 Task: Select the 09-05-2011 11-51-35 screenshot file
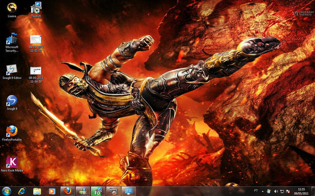(x=36, y=44)
